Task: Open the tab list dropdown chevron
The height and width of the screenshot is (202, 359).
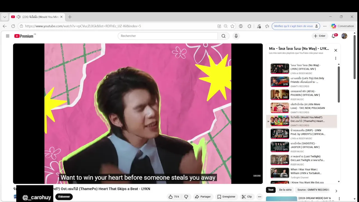Action: tap(5, 17)
